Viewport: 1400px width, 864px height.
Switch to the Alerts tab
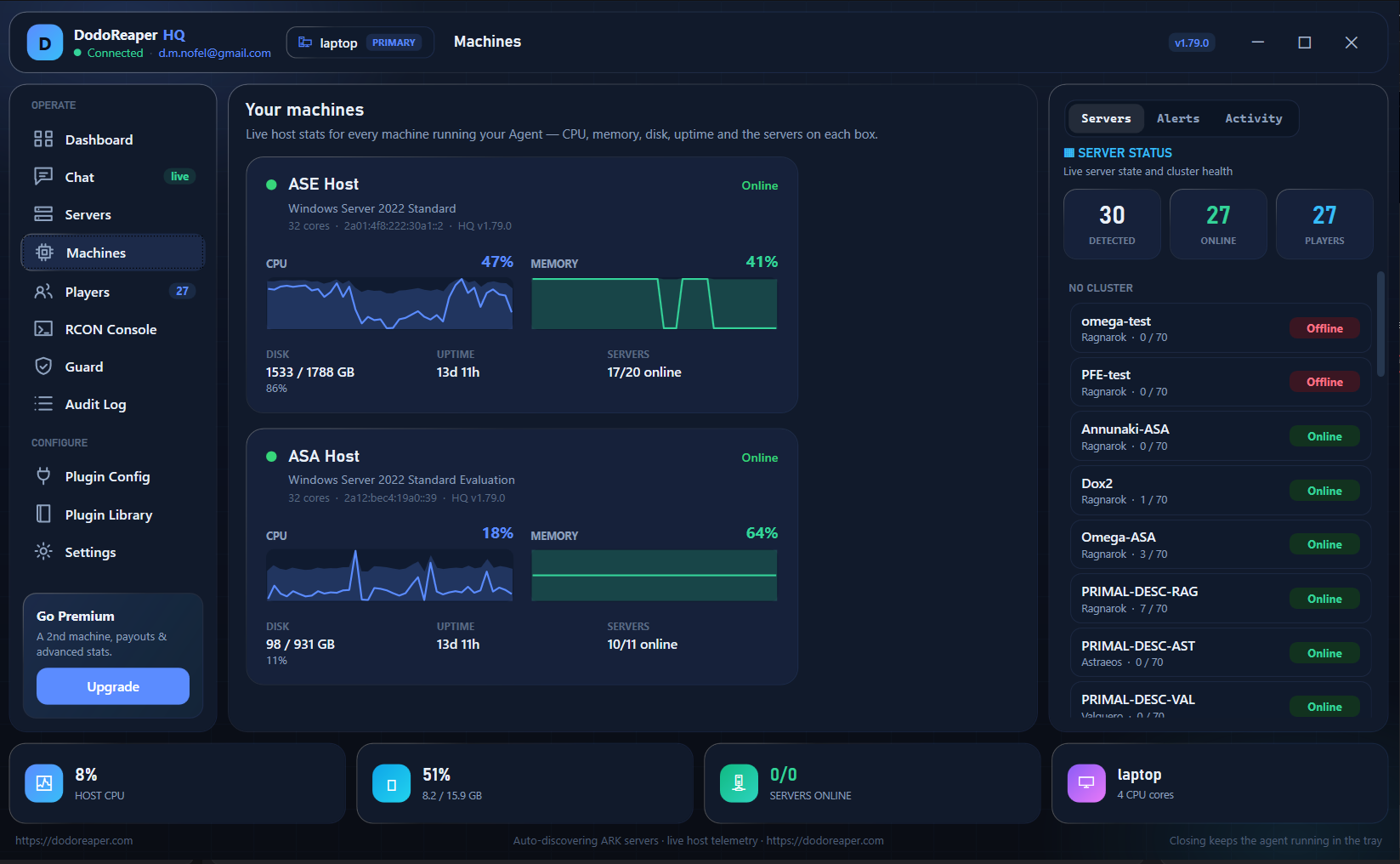pyautogui.click(x=1178, y=118)
